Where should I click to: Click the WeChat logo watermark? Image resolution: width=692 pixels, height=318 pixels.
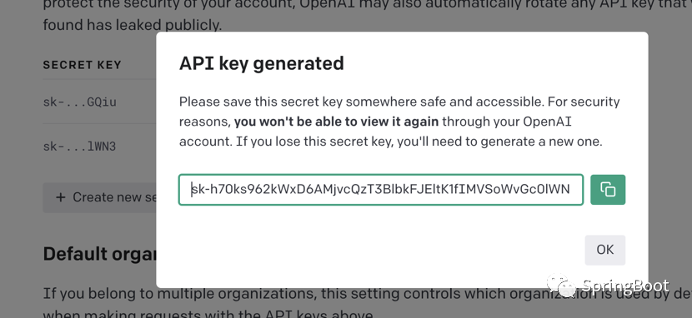561,285
